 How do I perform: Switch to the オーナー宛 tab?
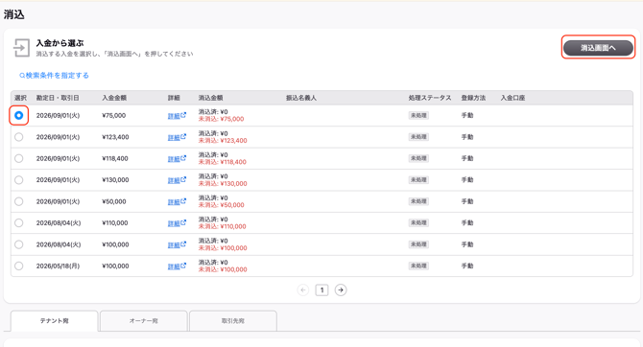tap(144, 321)
